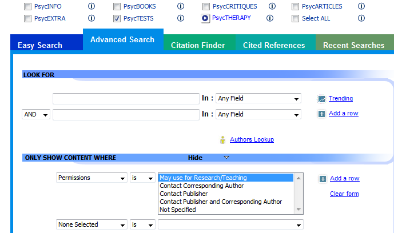394x233 pixels.
Task: Check the PsycEXTRA database checkbox
Action: 27,18
